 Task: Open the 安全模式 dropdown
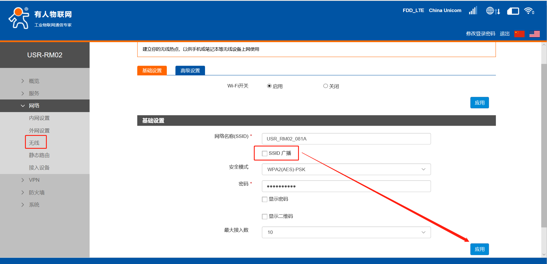click(x=346, y=169)
